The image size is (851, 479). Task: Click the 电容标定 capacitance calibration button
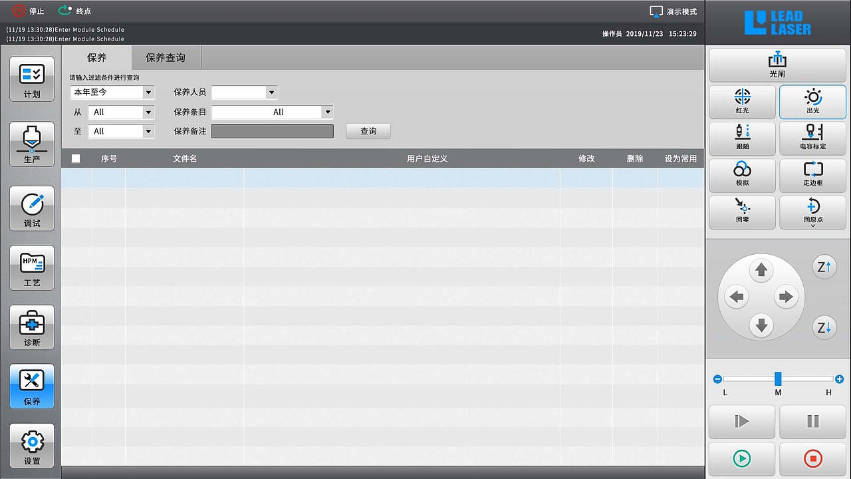pyautogui.click(x=812, y=138)
